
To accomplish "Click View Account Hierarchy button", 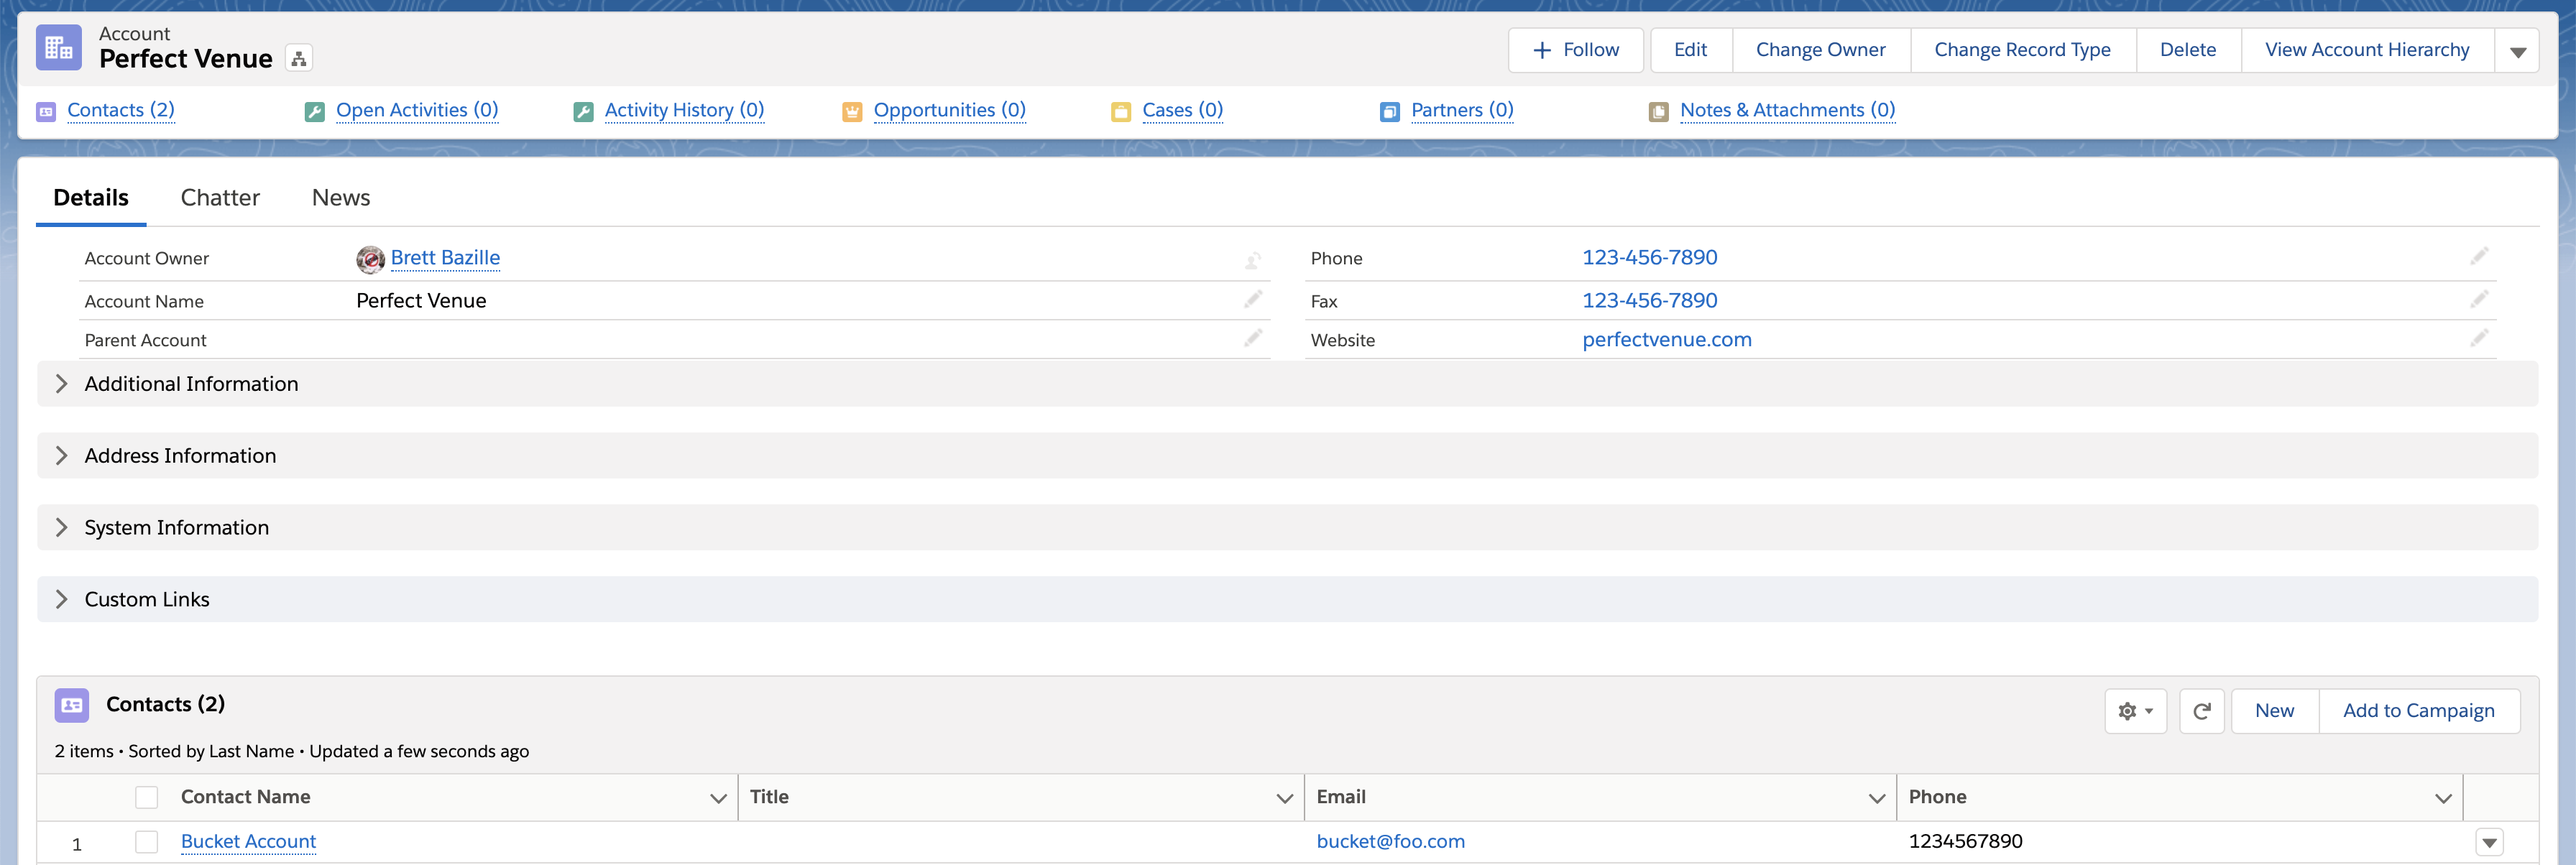I will (2367, 50).
